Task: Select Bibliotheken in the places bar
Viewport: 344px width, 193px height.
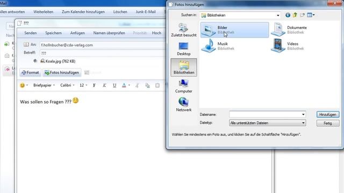Action: tap(184, 68)
